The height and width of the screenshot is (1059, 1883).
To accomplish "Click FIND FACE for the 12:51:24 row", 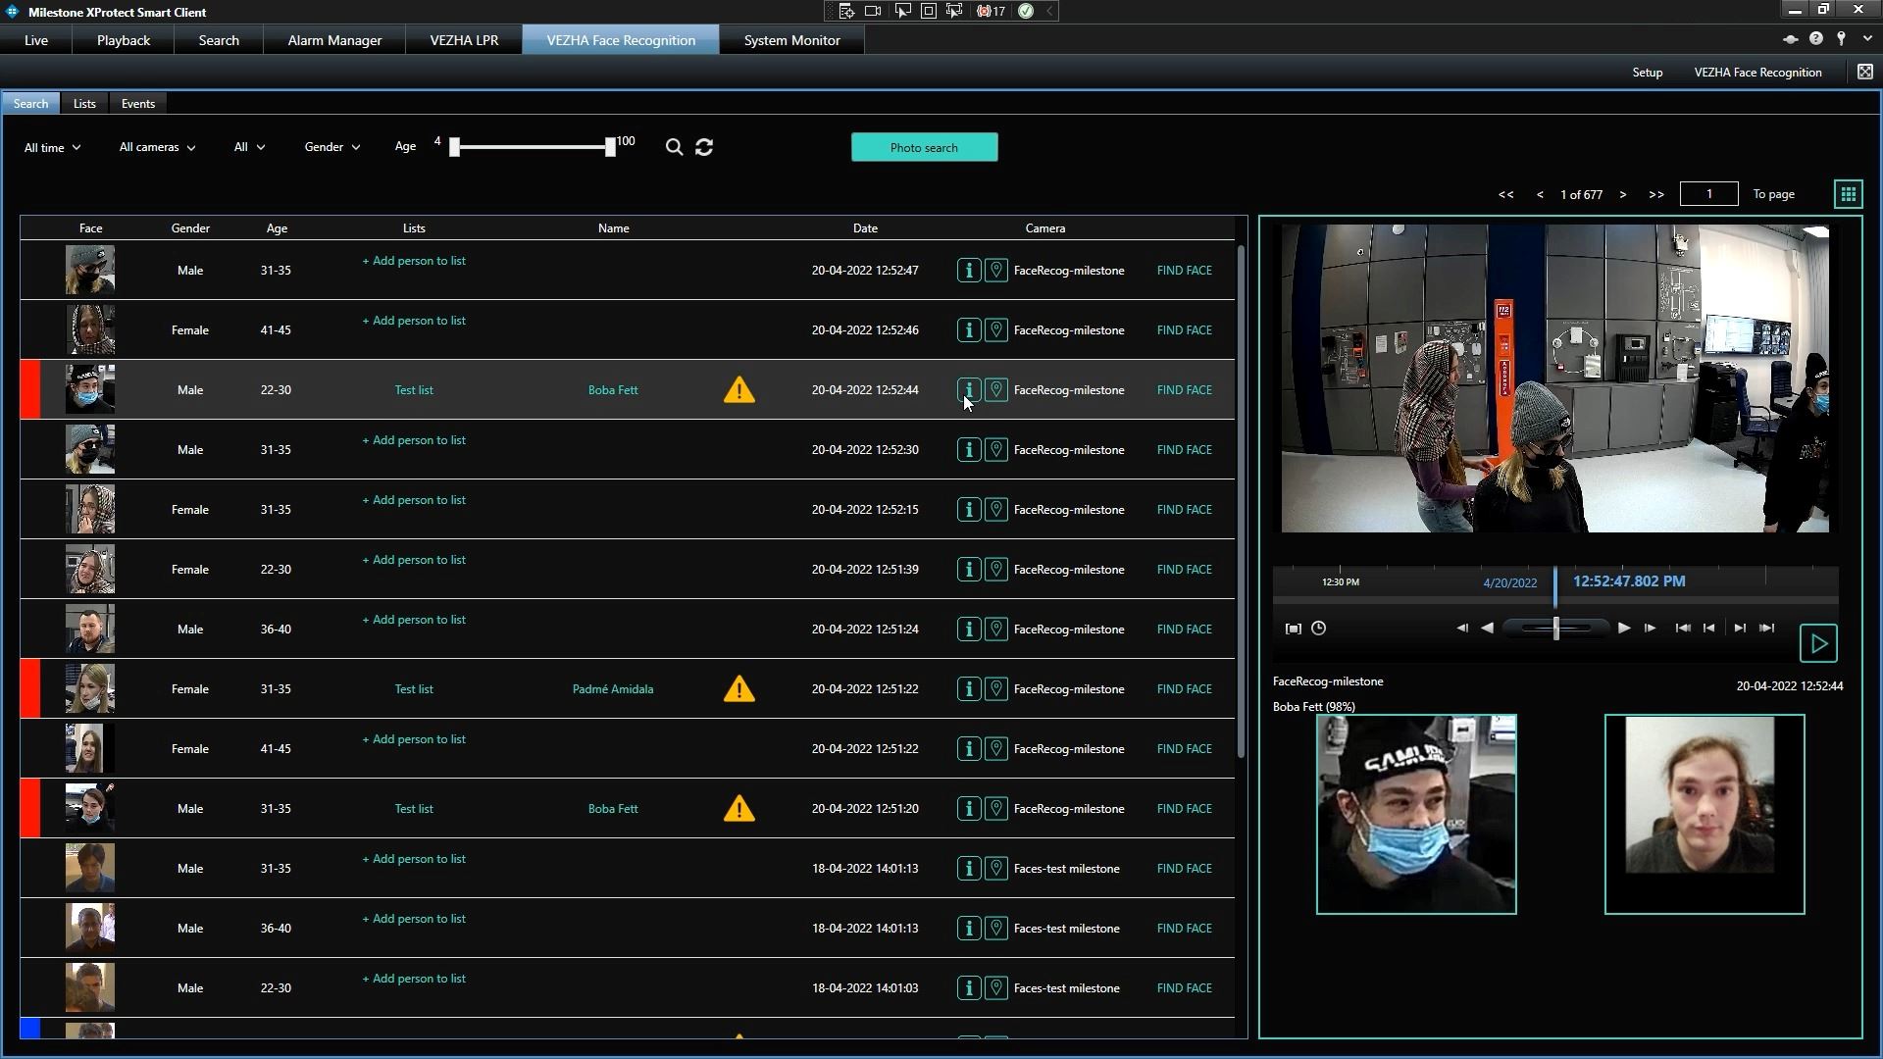I will (1184, 630).
